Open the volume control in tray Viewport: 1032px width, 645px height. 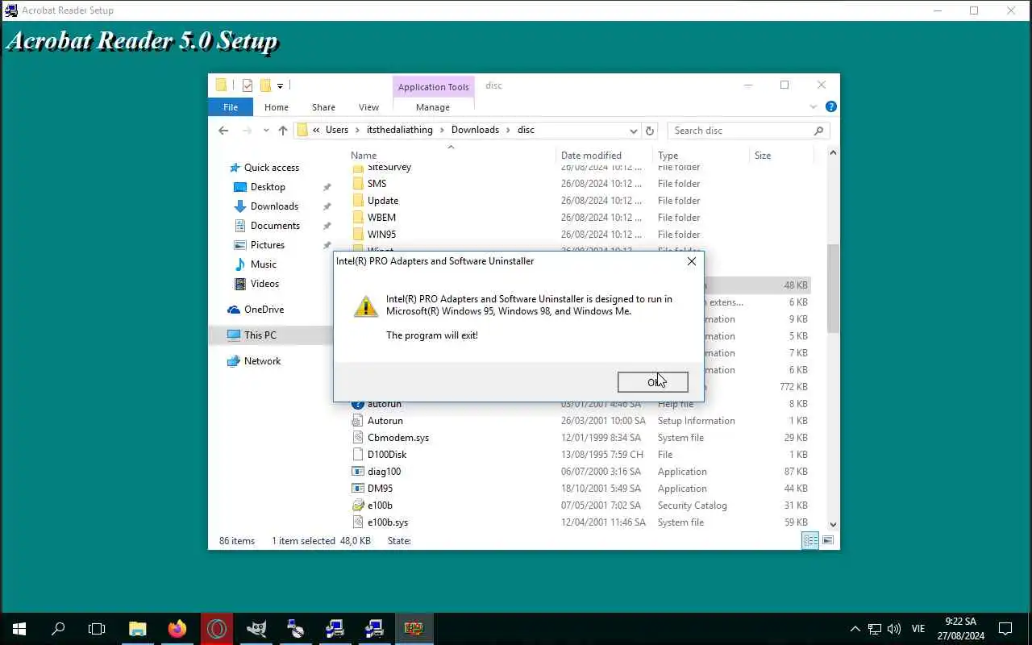[893, 629]
